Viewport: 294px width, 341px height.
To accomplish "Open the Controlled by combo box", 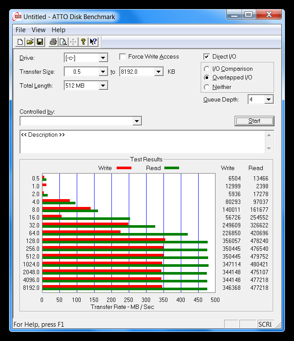I will (137, 121).
